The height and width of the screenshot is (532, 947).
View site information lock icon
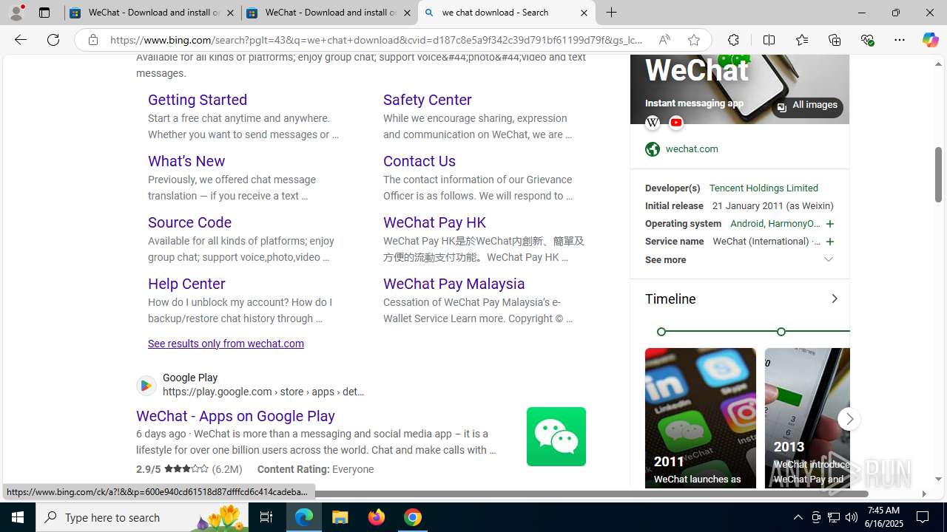coord(92,40)
